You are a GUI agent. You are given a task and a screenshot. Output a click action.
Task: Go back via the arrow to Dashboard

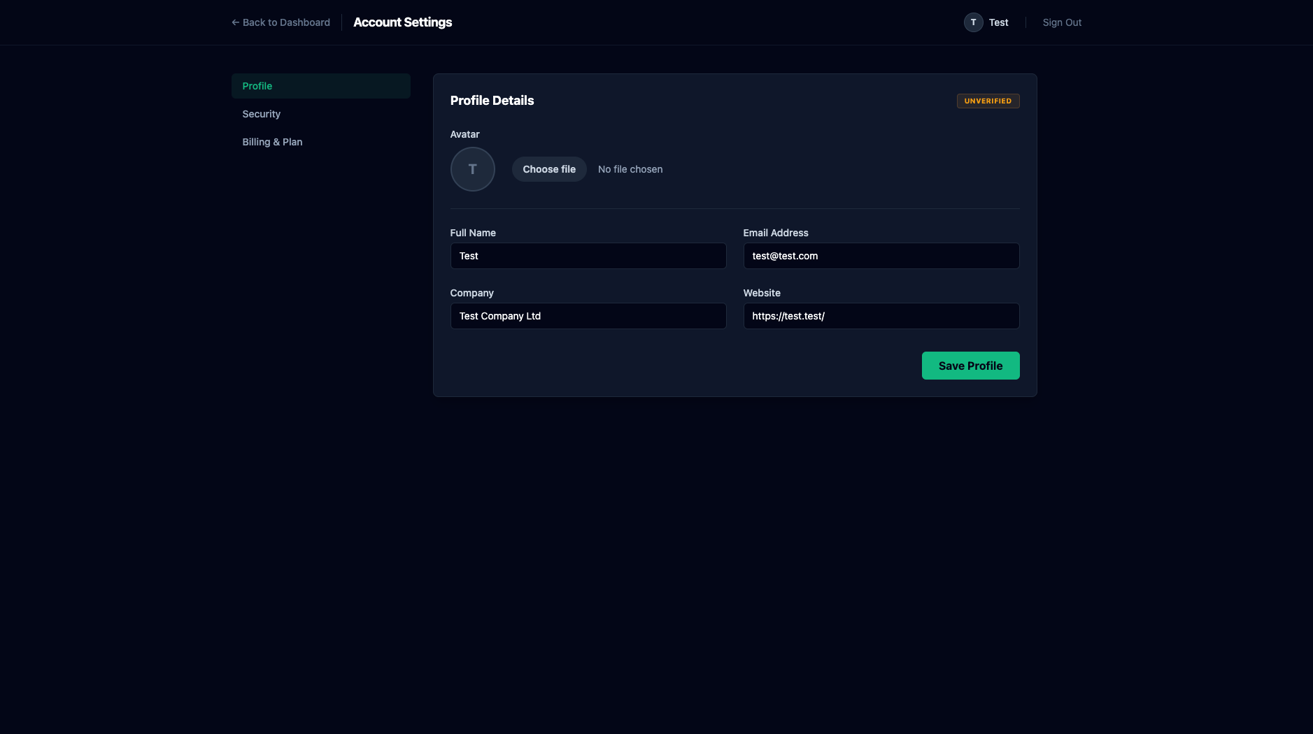point(281,22)
